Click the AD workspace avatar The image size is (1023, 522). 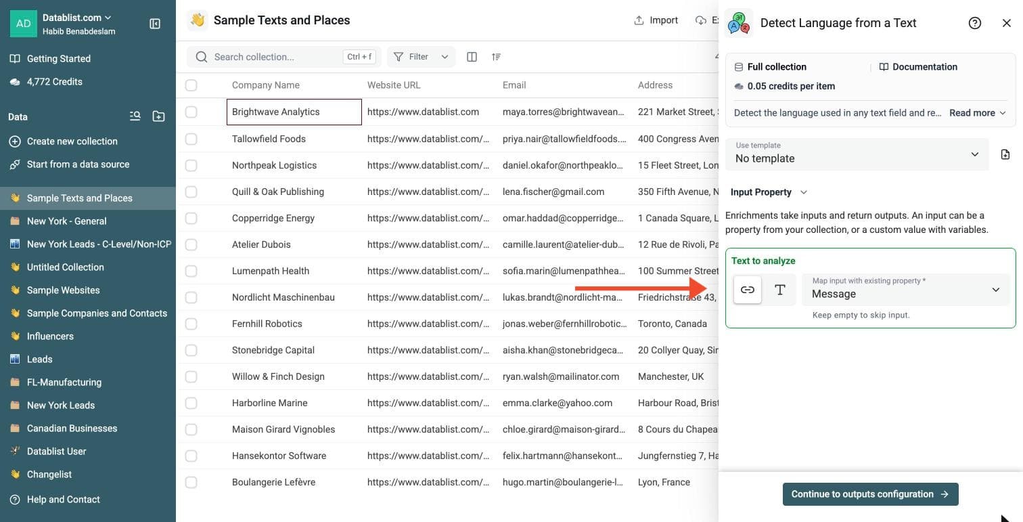point(24,24)
